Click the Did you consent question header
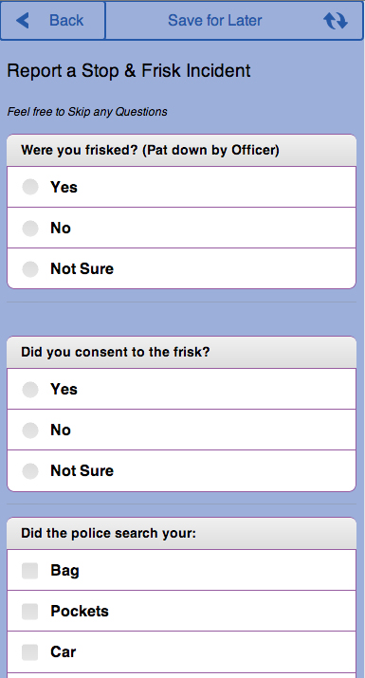The height and width of the screenshot is (678, 365). pos(182,352)
